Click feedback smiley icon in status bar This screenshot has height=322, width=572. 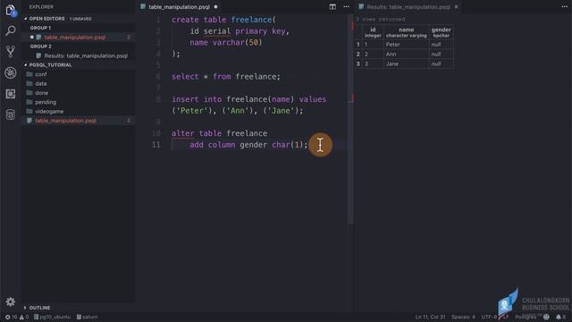tap(546, 317)
